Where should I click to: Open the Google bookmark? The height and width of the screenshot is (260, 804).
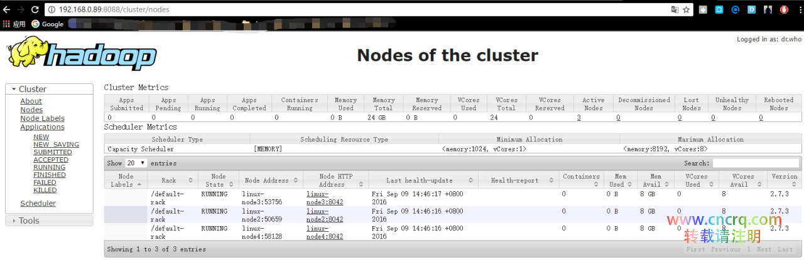[x=48, y=24]
